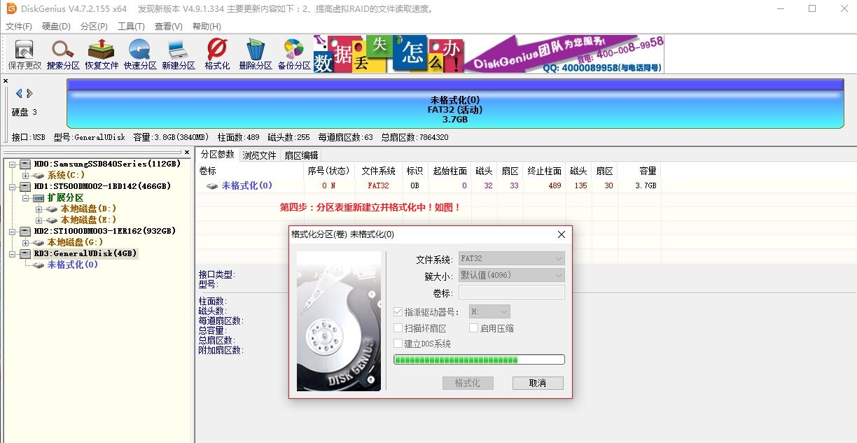Open the drive letter H: dropdown
Screen dimensions: 857x443
pos(489,311)
